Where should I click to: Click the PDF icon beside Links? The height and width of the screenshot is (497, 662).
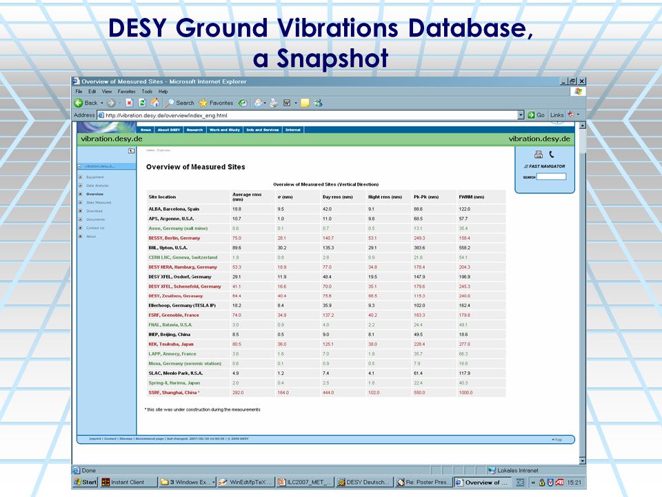571,115
